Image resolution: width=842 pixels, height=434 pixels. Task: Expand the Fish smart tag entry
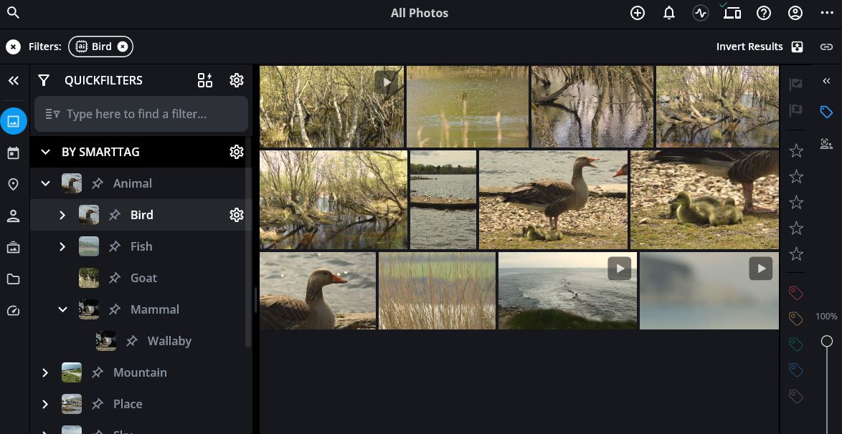click(62, 246)
